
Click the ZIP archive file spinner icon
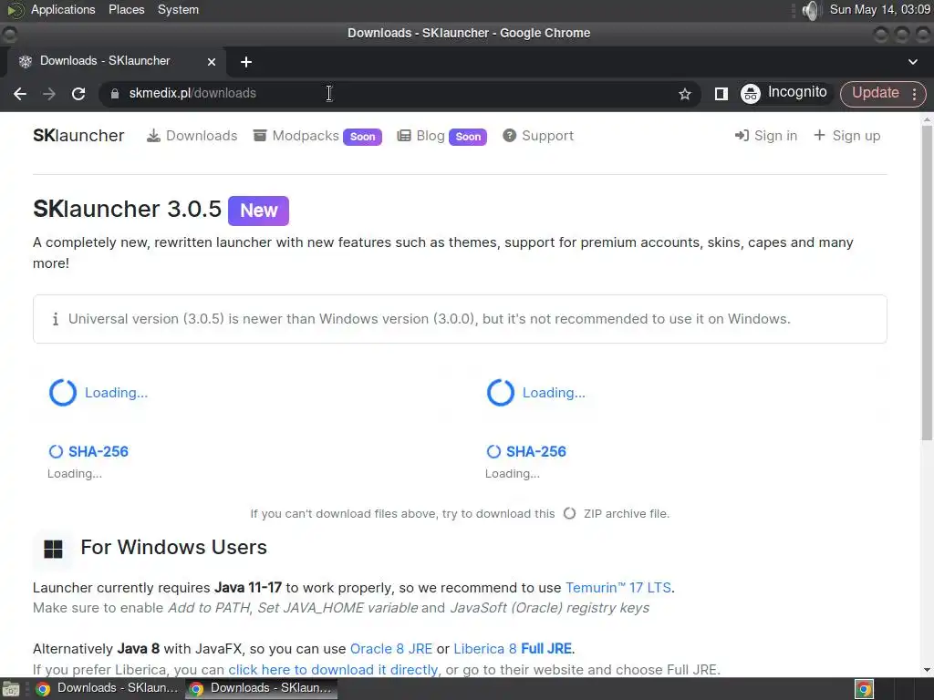[x=569, y=514]
